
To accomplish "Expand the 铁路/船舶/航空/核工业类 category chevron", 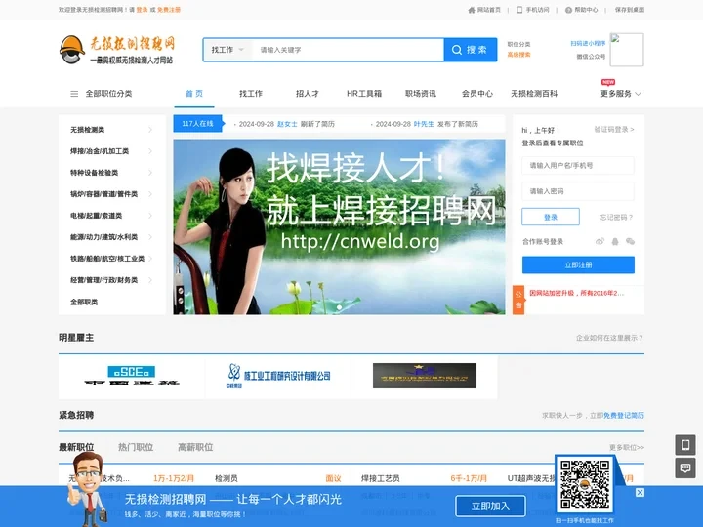I will tap(150, 259).
